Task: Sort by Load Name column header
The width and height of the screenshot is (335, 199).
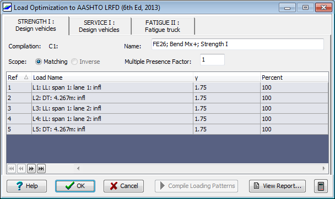Action: 112,78
